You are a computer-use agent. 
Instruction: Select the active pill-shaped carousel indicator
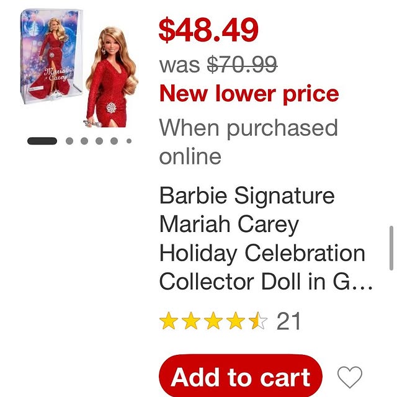tap(42, 141)
